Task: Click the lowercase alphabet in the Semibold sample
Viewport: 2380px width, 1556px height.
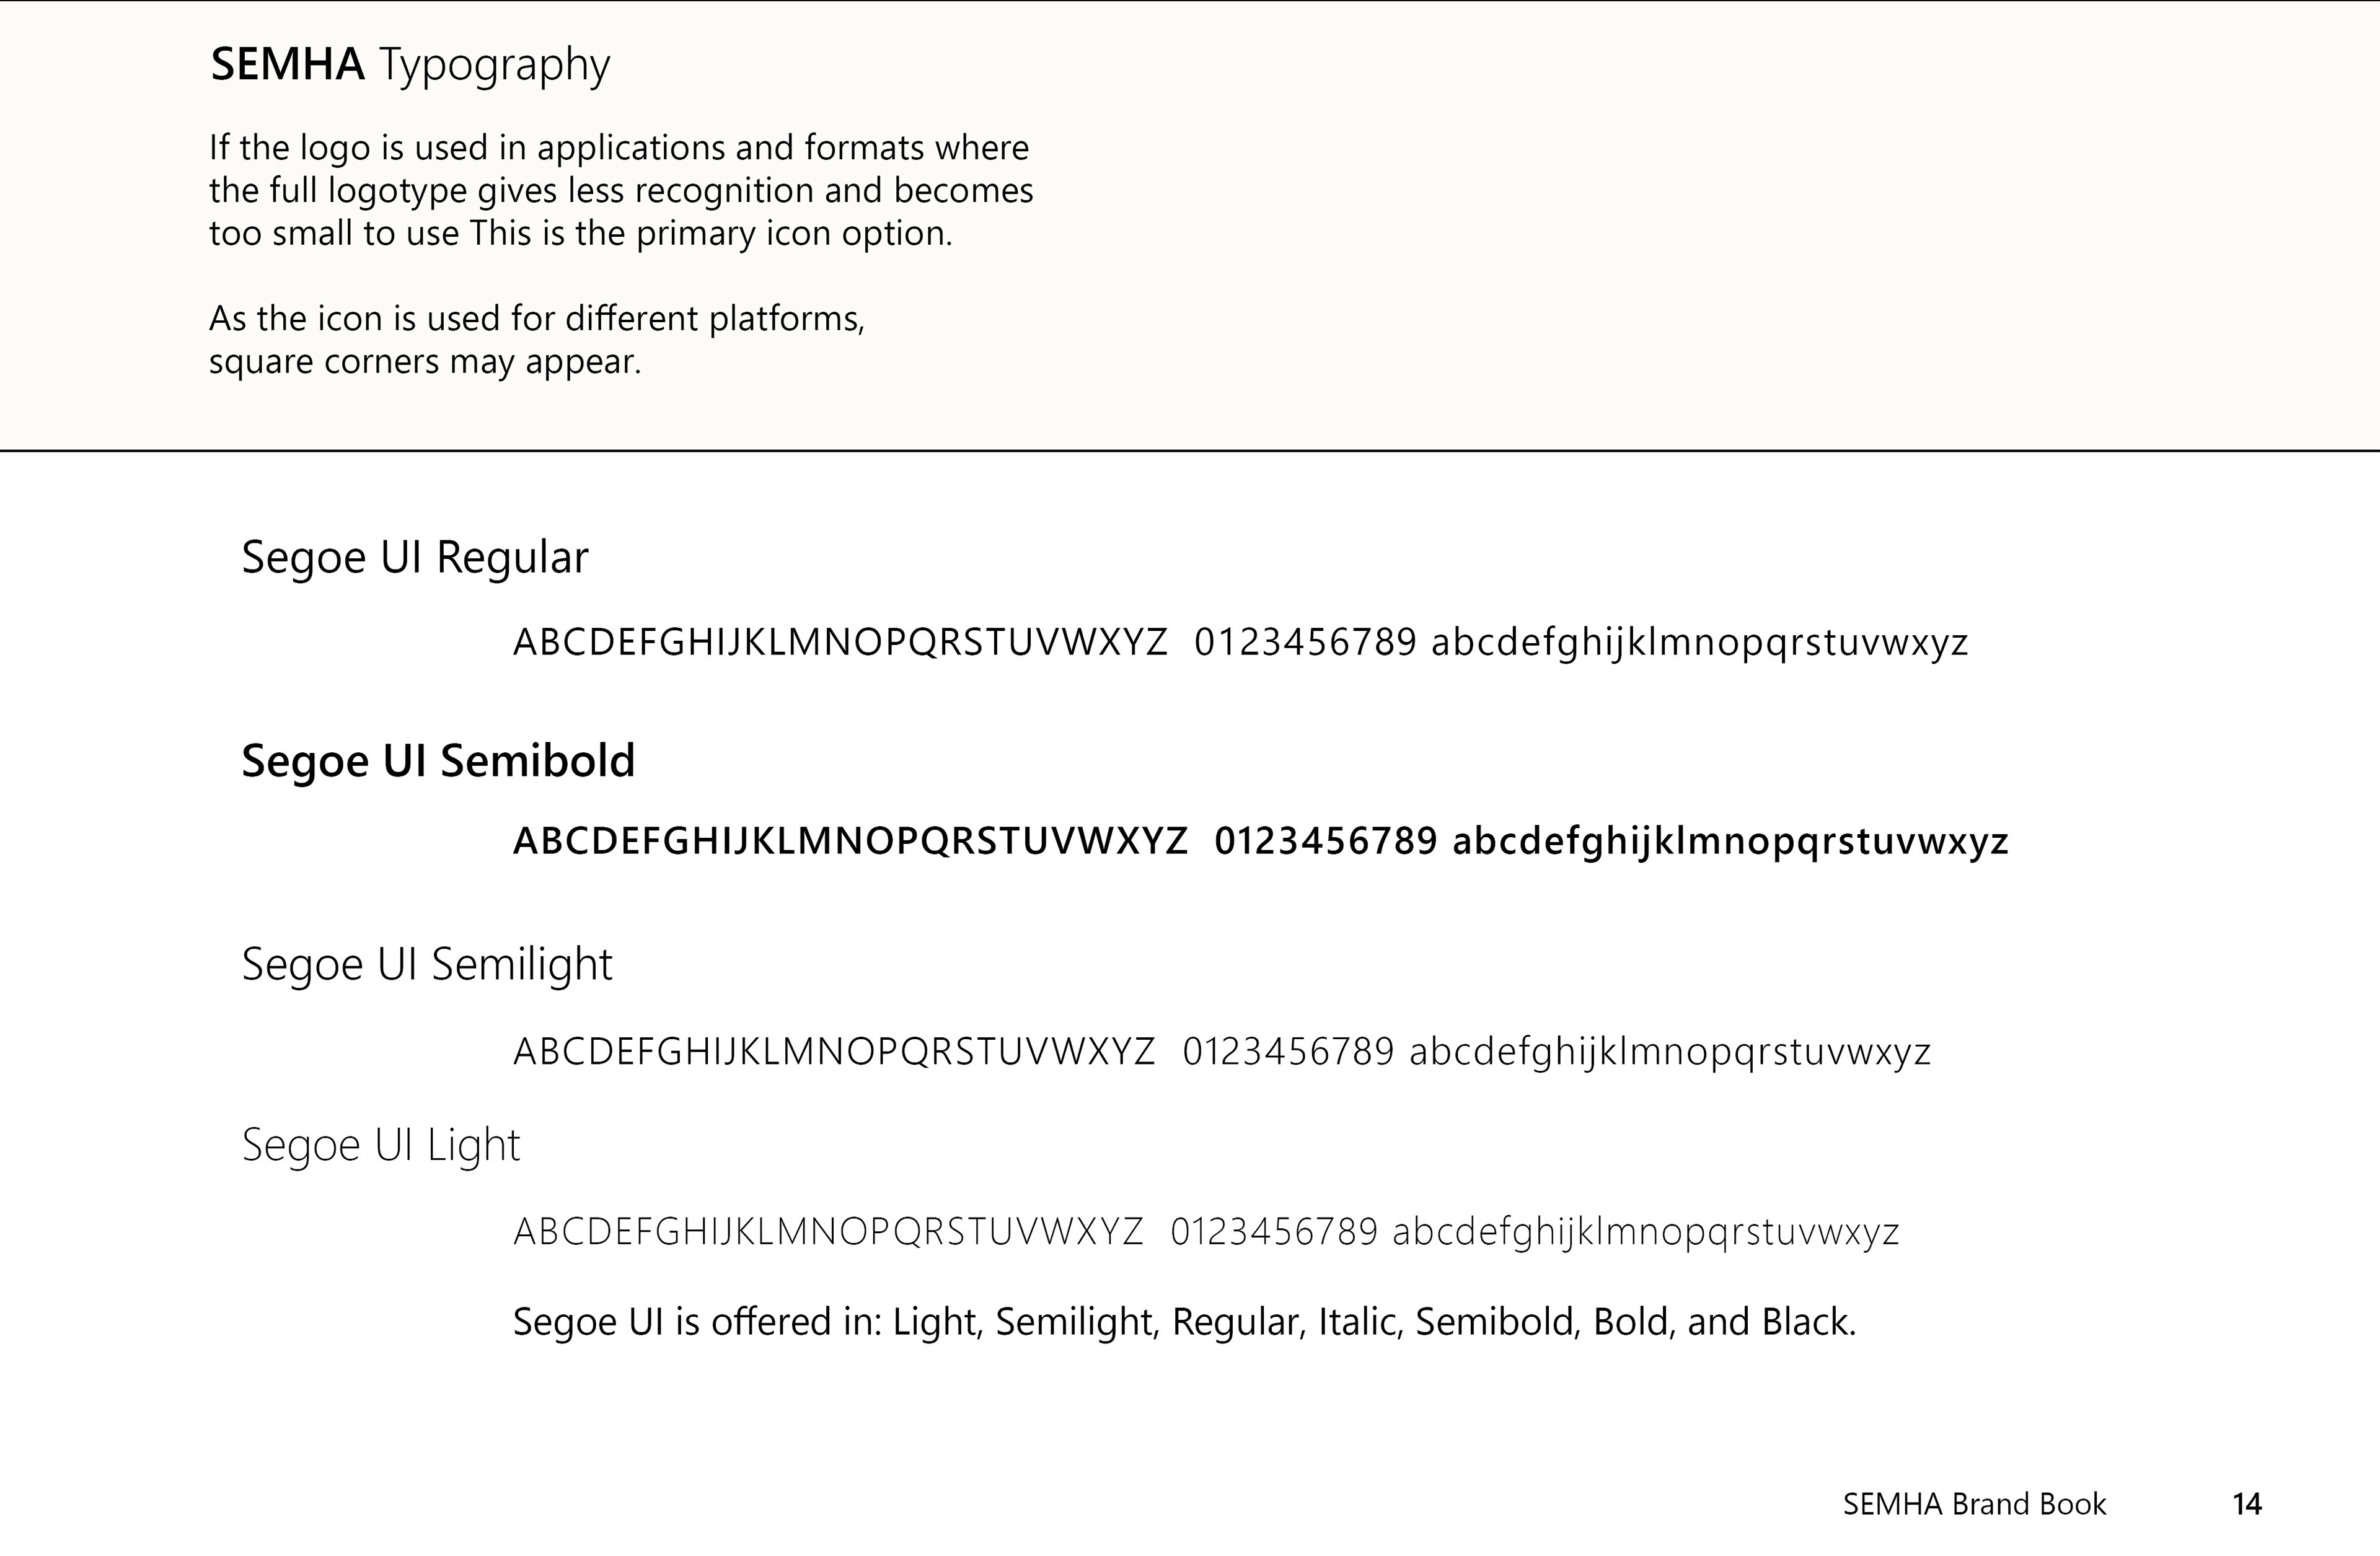Action: point(1730,842)
